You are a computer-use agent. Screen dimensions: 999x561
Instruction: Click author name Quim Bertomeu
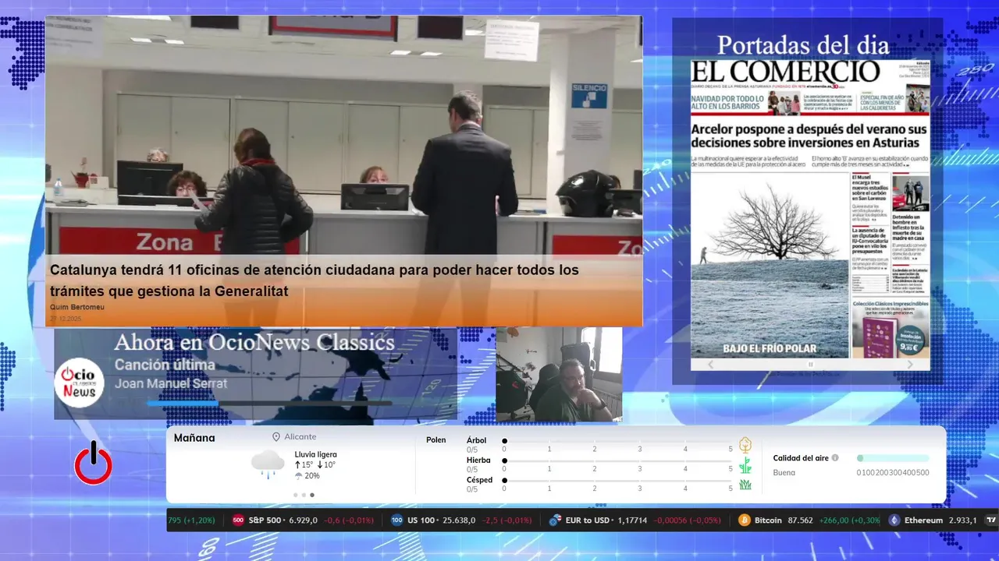pyautogui.click(x=77, y=307)
